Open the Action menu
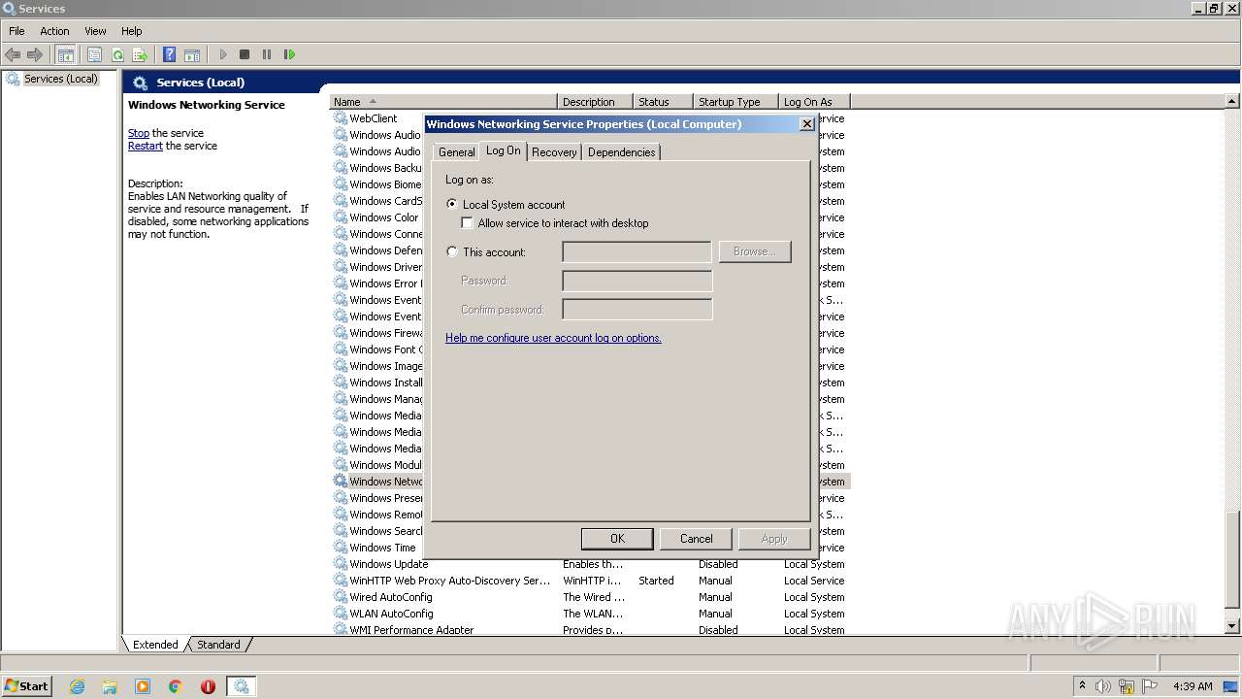The width and height of the screenshot is (1242, 699). point(54,31)
